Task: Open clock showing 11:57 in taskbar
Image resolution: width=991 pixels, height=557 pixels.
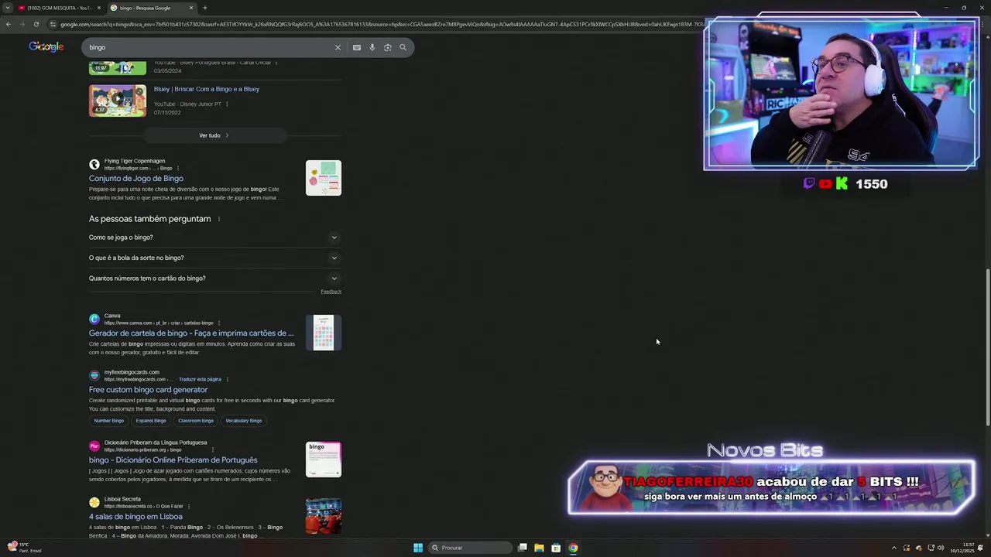Action: (x=962, y=548)
